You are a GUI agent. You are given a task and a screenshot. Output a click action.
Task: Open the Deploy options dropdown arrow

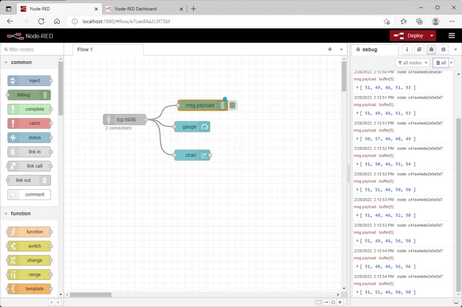point(432,36)
